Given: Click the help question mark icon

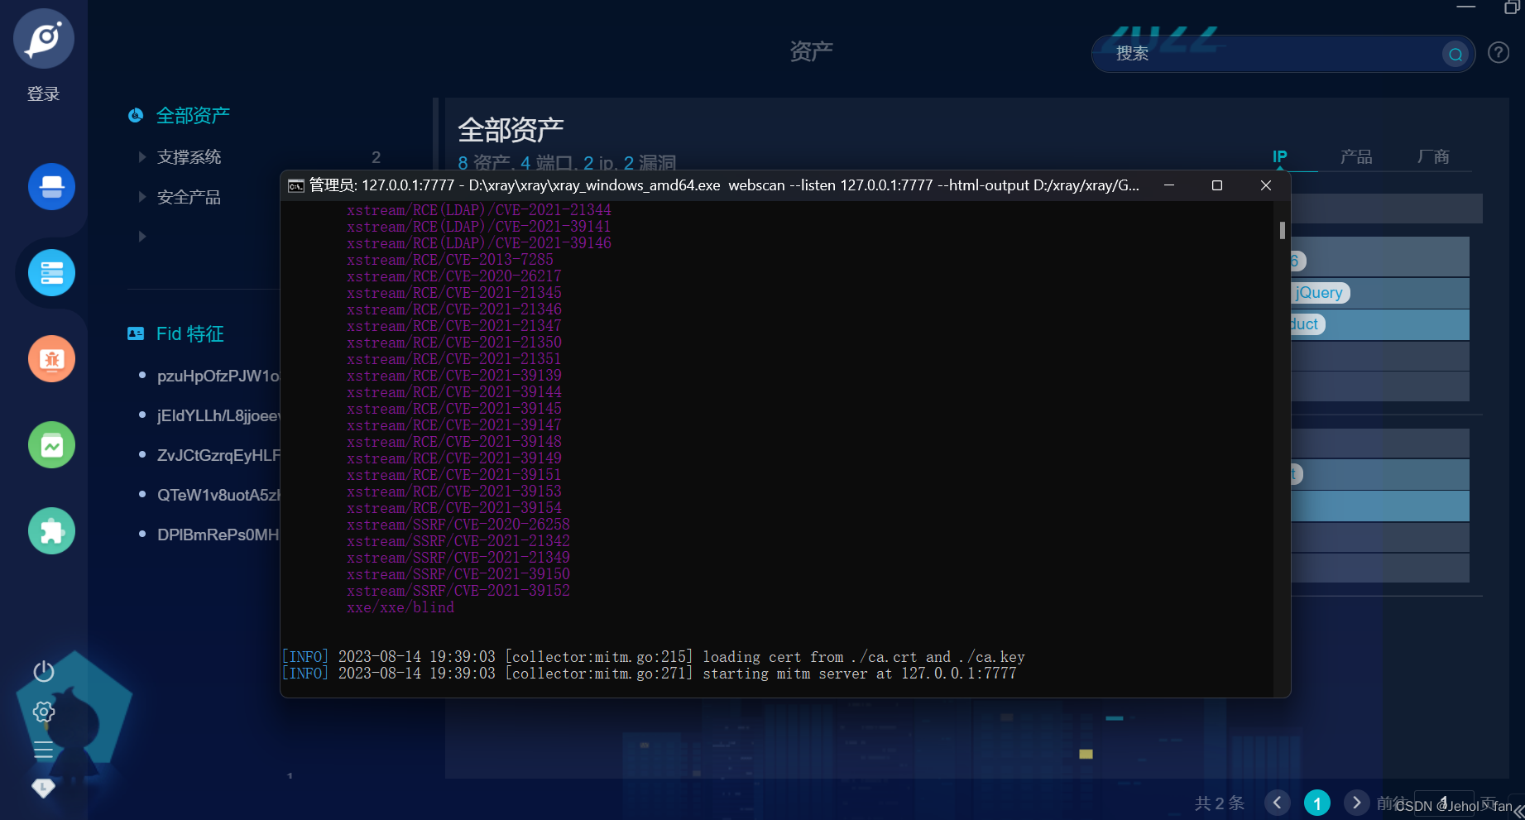Looking at the screenshot, I should [1498, 52].
